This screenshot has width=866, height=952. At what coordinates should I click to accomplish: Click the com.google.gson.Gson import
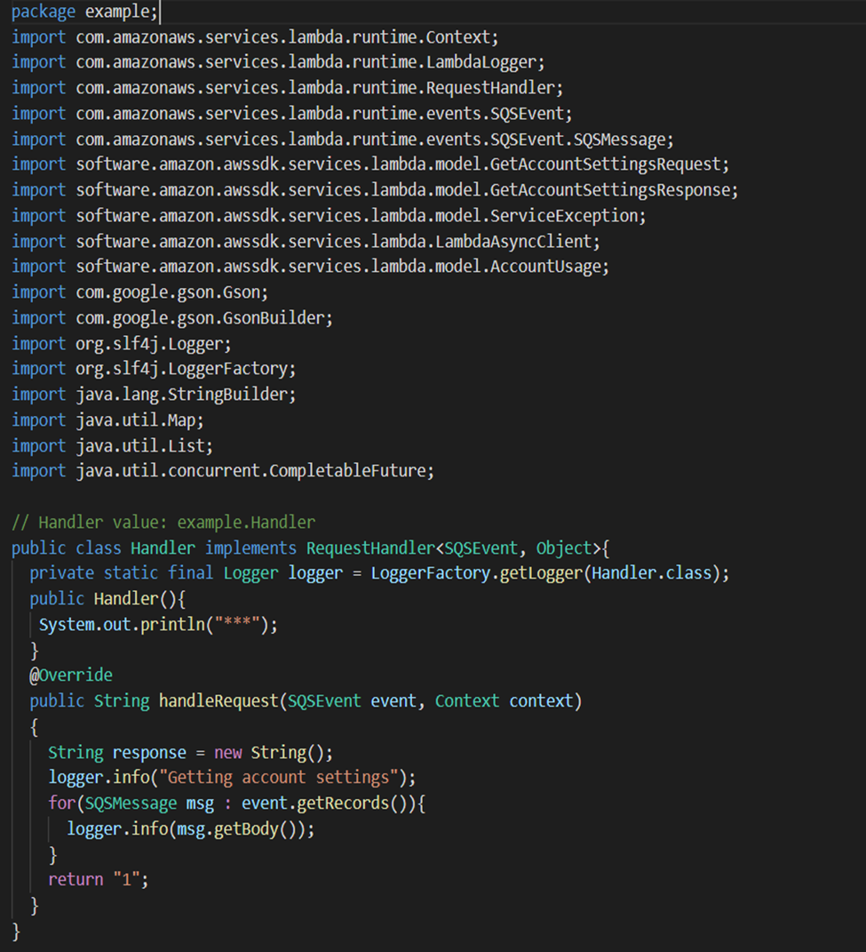(139, 292)
